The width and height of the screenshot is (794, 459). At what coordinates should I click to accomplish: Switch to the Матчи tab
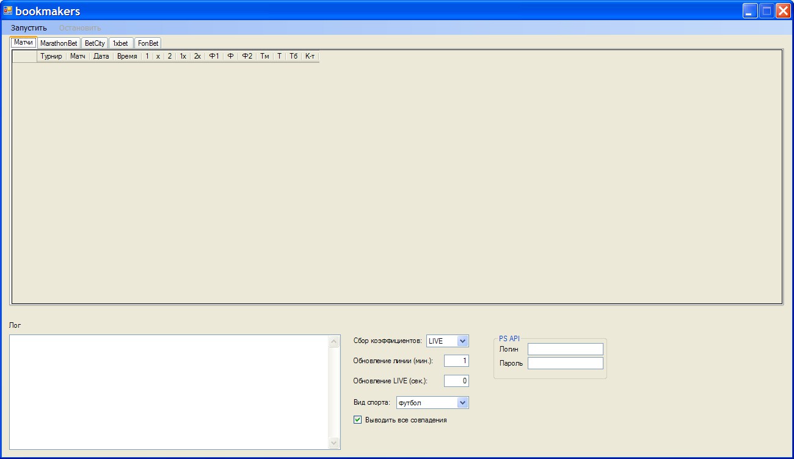(x=23, y=43)
